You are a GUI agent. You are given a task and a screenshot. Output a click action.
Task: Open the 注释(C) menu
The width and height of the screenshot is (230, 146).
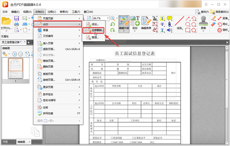pyautogui.click(x=52, y=12)
